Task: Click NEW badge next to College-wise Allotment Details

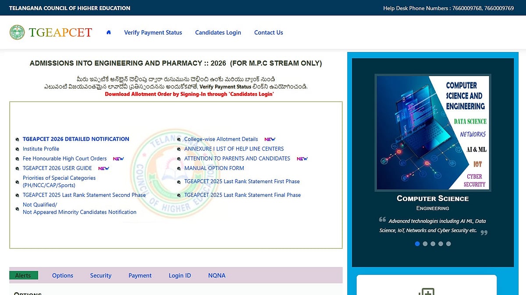Action: [x=270, y=139]
